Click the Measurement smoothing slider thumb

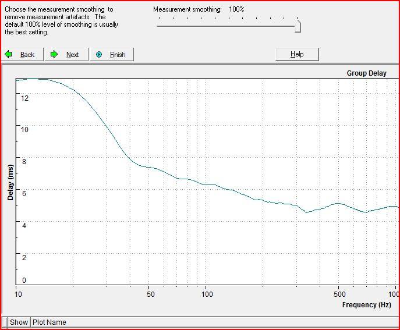[x=298, y=27]
